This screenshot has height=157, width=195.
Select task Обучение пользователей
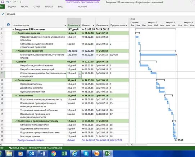pyautogui.click(x=35, y=125)
